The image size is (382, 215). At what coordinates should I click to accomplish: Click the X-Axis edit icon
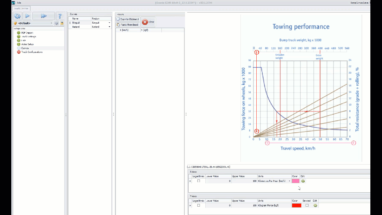coord(303,181)
